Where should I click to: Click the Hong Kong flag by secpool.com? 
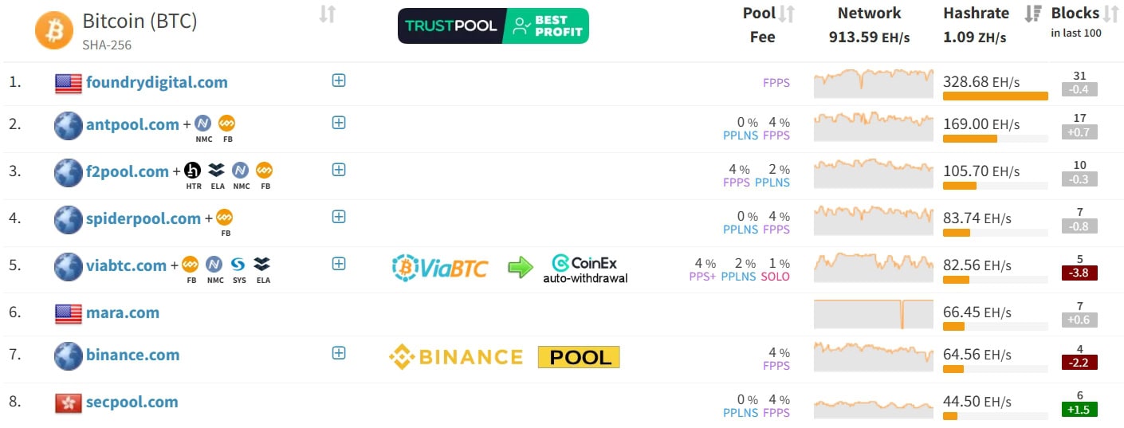(x=69, y=402)
